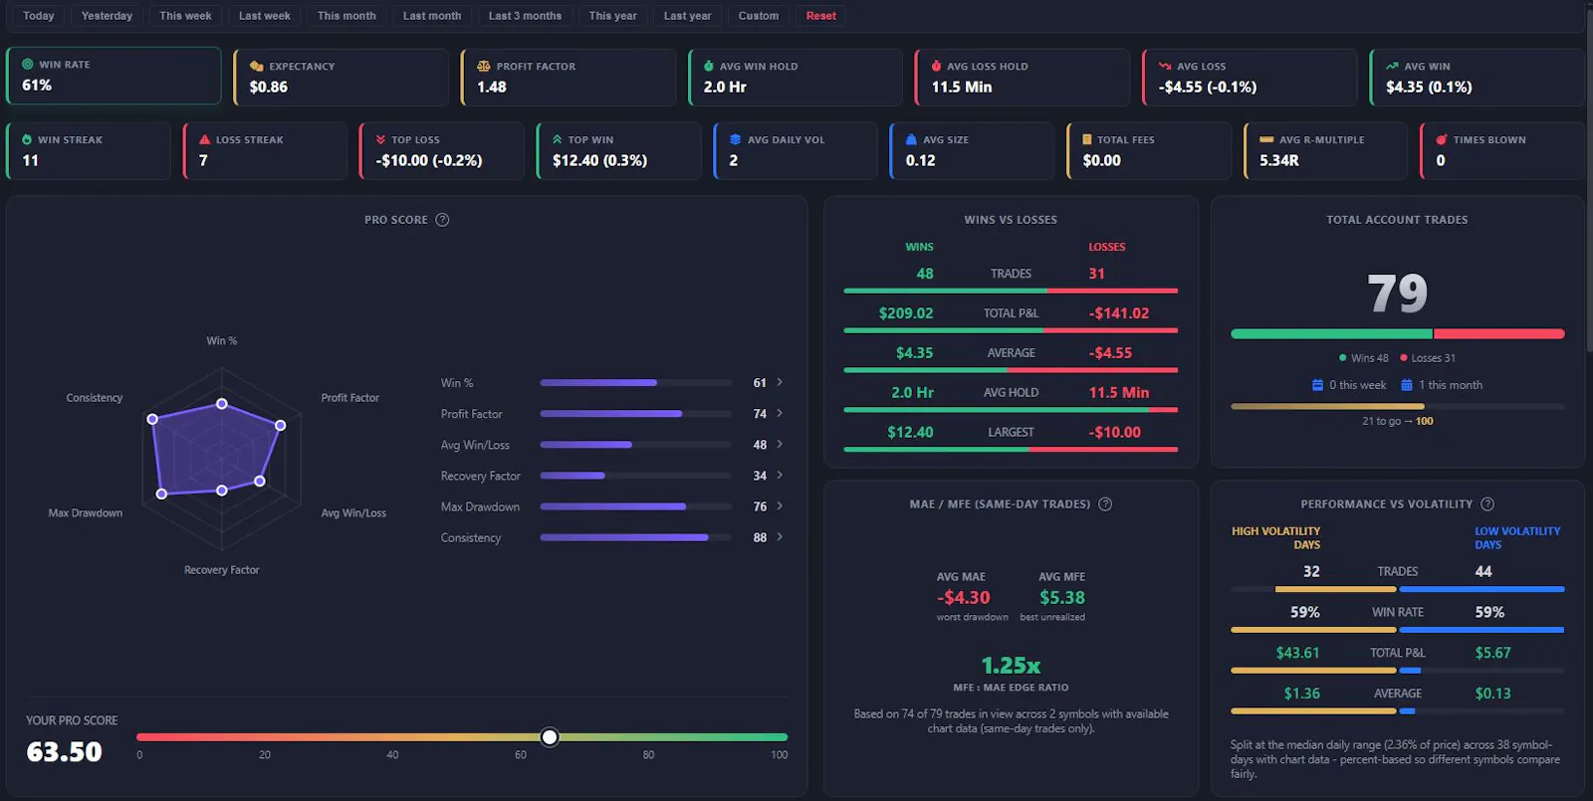
Task: Click the Top Loss double-chevron down icon
Action: [x=380, y=139]
